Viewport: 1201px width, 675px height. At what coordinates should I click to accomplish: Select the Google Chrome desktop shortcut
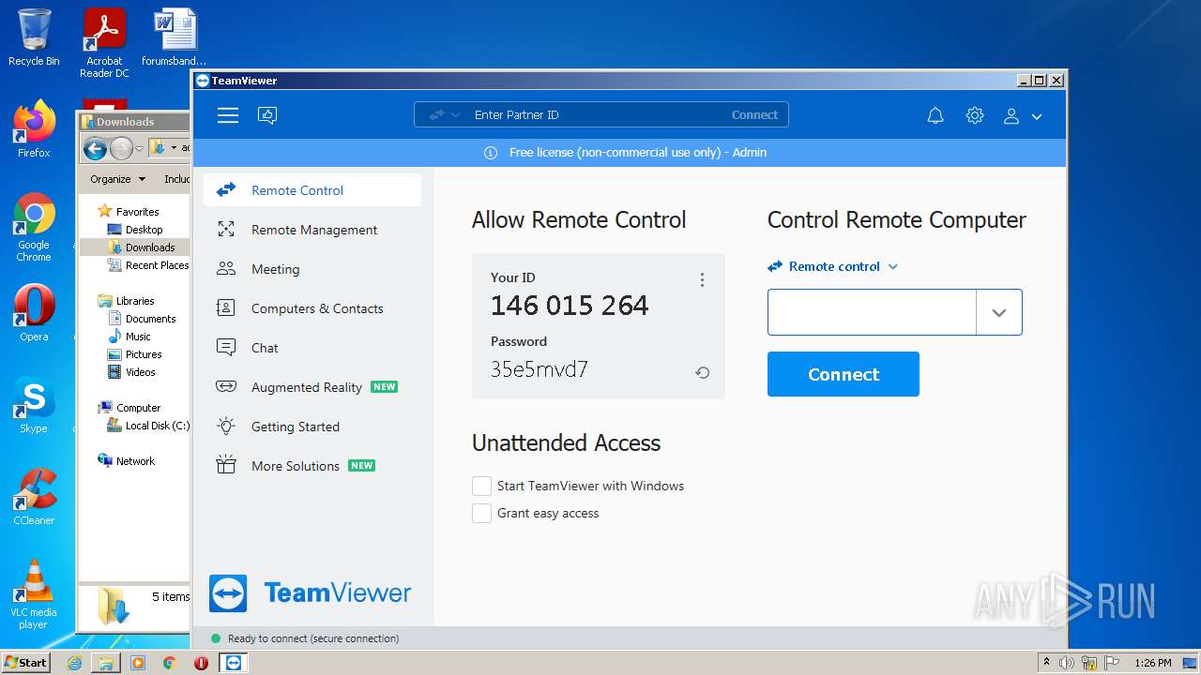click(x=34, y=228)
